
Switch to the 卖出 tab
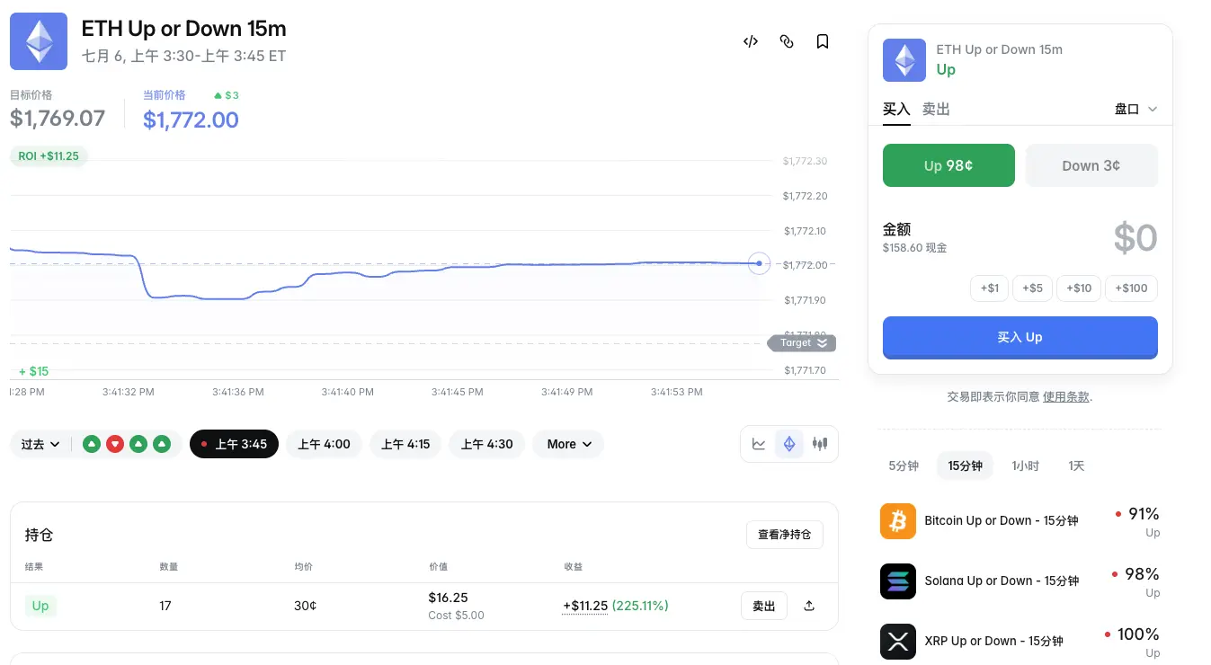point(936,109)
